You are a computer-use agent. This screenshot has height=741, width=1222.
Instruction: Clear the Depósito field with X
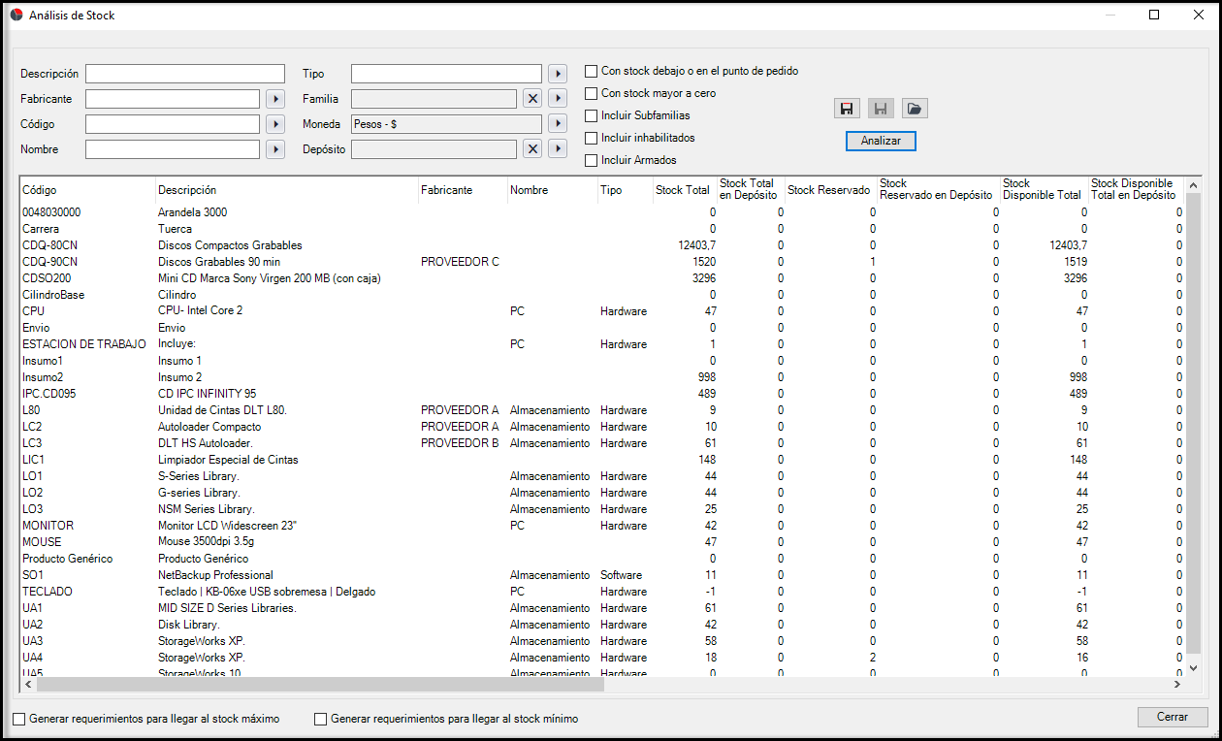click(x=531, y=148)
